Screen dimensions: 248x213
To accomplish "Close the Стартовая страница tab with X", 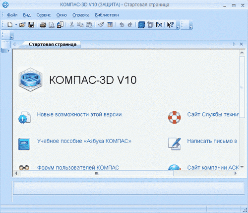I will (x=241, y=44).
